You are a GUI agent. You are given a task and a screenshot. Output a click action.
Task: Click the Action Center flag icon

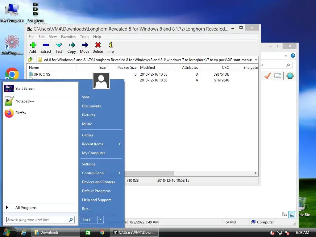[287, 233]
